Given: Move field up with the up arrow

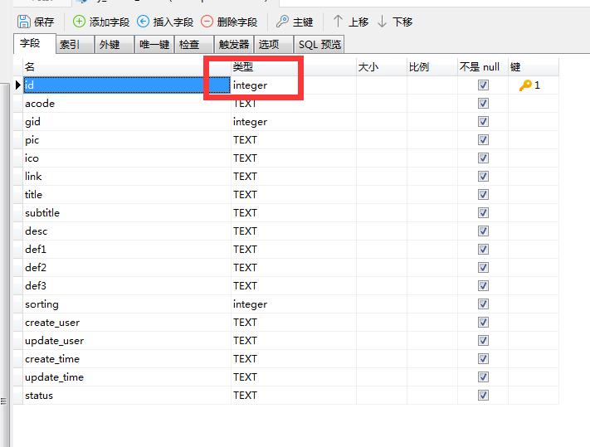Looking at the screenshot, I should pos(338,22).
